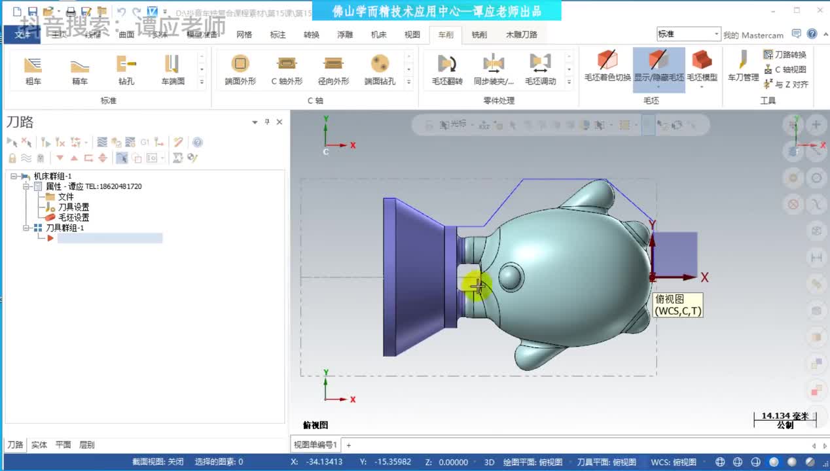Image resolution: width=830 pixels, height=471 pixels.
Task: Expand the 标准 toolpath gallery
Action: click(x=202, y=82)
